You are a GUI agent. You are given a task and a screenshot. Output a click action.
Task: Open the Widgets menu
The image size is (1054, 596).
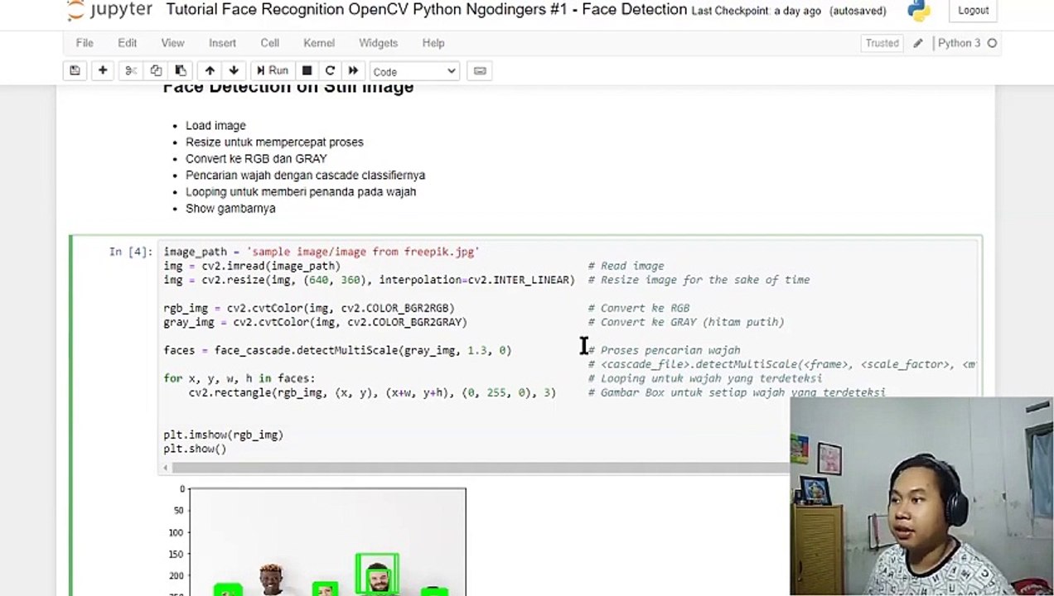click(x=378, y=43)
